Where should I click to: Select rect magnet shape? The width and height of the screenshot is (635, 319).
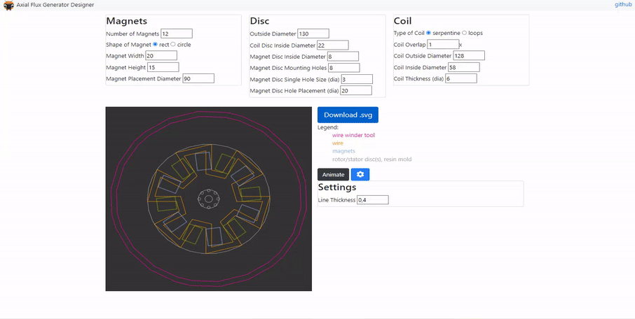point(155,44)
